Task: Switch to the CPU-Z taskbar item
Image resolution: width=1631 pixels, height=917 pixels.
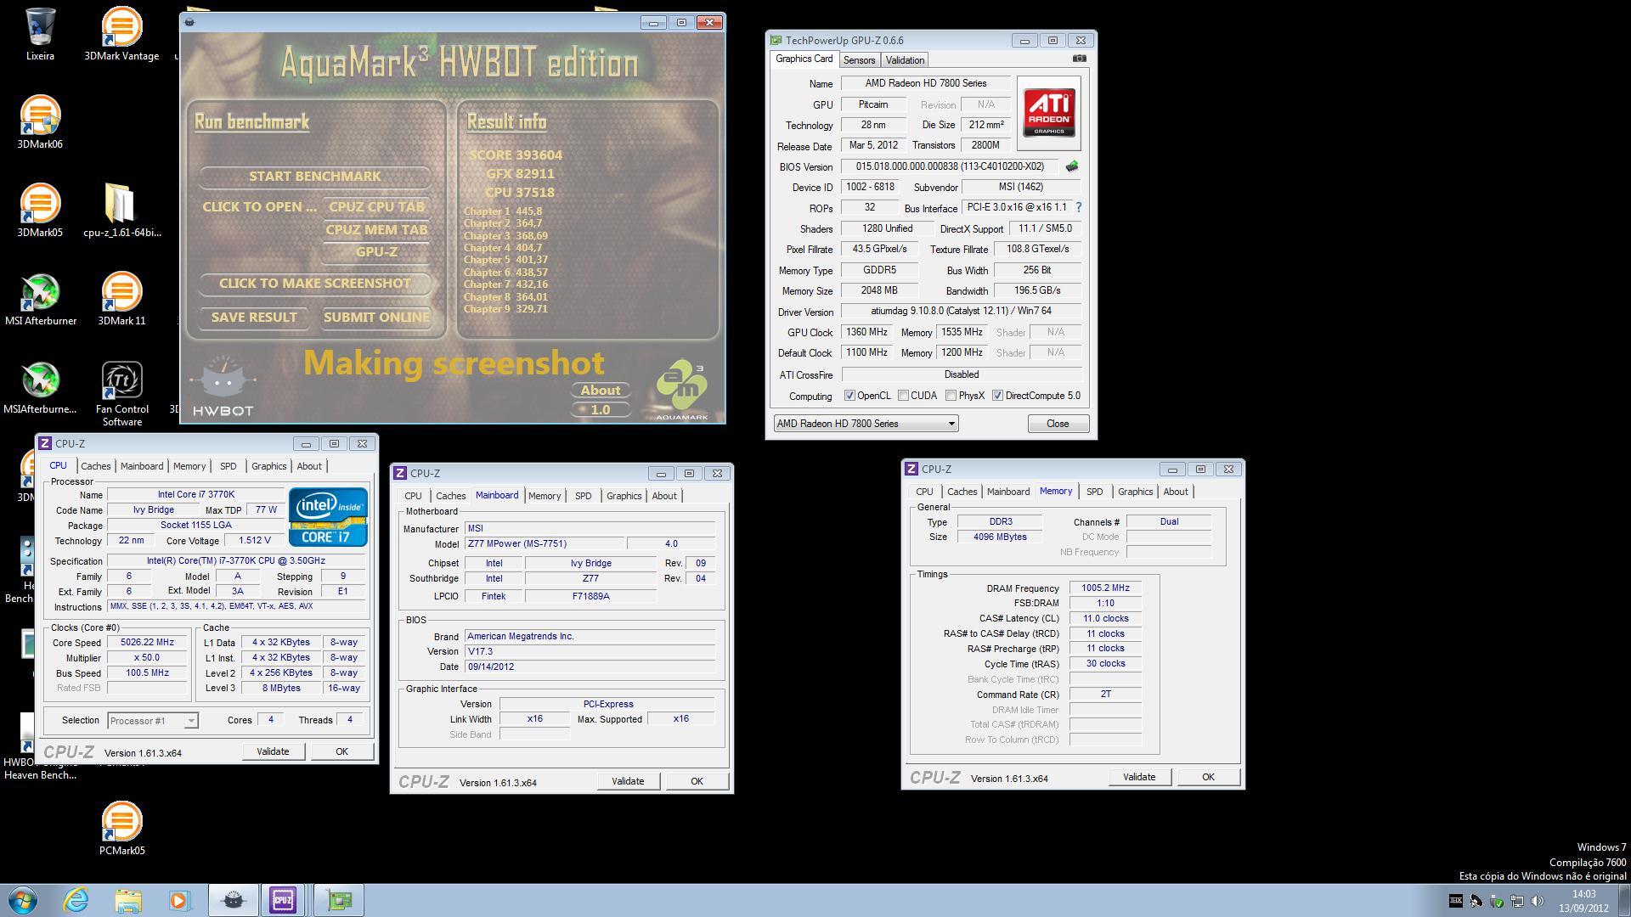Action: pyautogui.click(x=283, y=900)
